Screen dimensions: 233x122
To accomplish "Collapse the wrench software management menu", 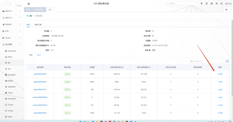I will 11,45.
